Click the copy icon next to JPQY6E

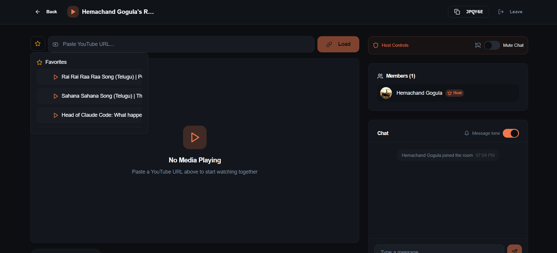[457, 12]
